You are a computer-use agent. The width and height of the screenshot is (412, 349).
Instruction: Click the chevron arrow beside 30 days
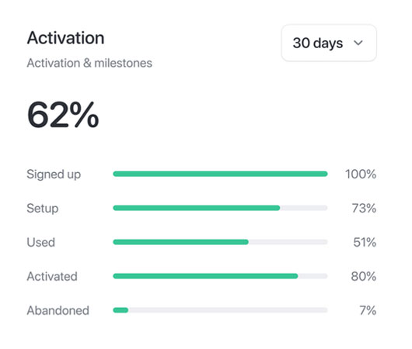358,43
